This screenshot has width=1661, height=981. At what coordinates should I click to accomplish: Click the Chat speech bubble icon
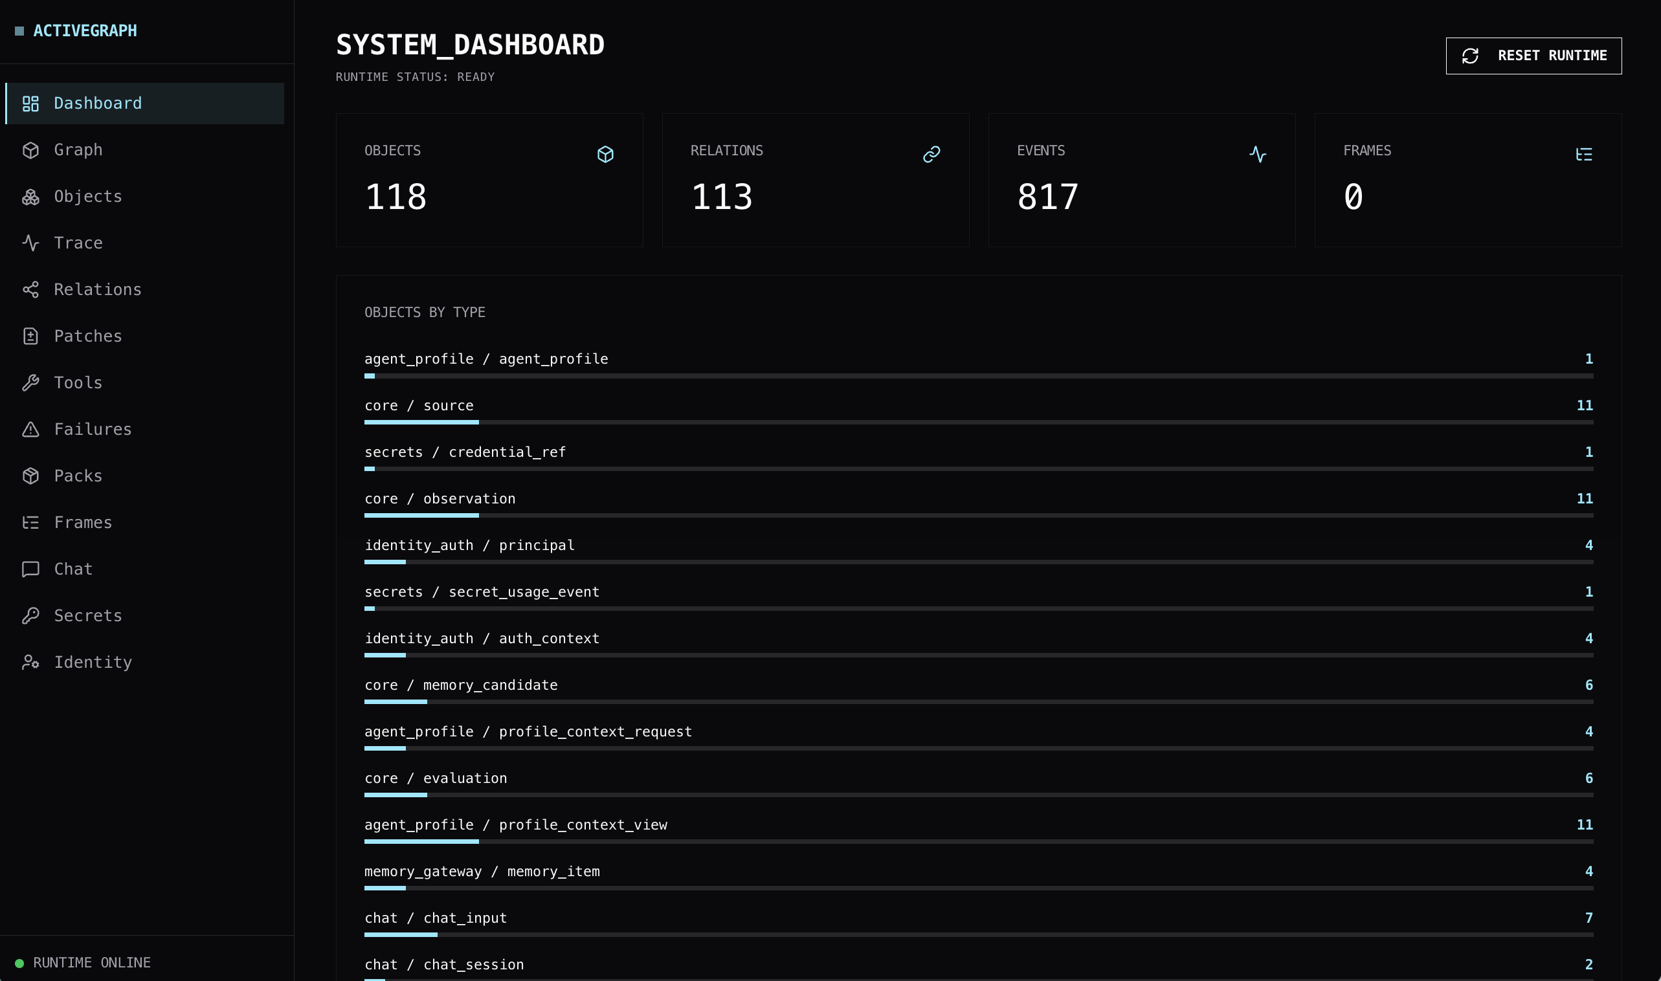(x=30, y=569)
